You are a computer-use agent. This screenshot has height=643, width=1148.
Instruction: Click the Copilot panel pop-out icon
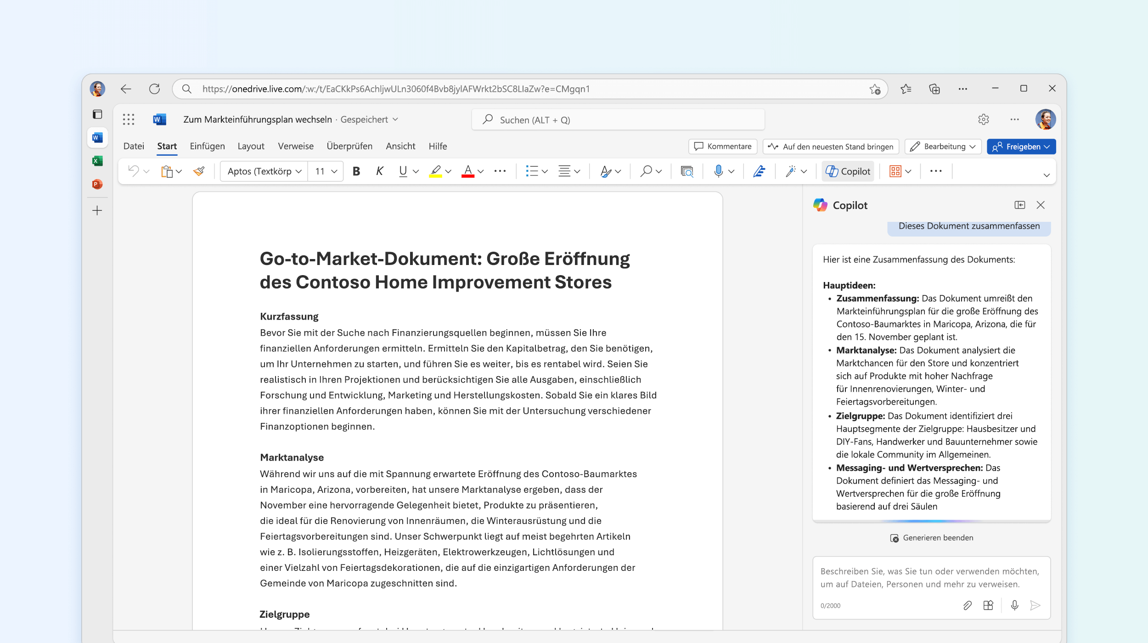[1019, 205]
